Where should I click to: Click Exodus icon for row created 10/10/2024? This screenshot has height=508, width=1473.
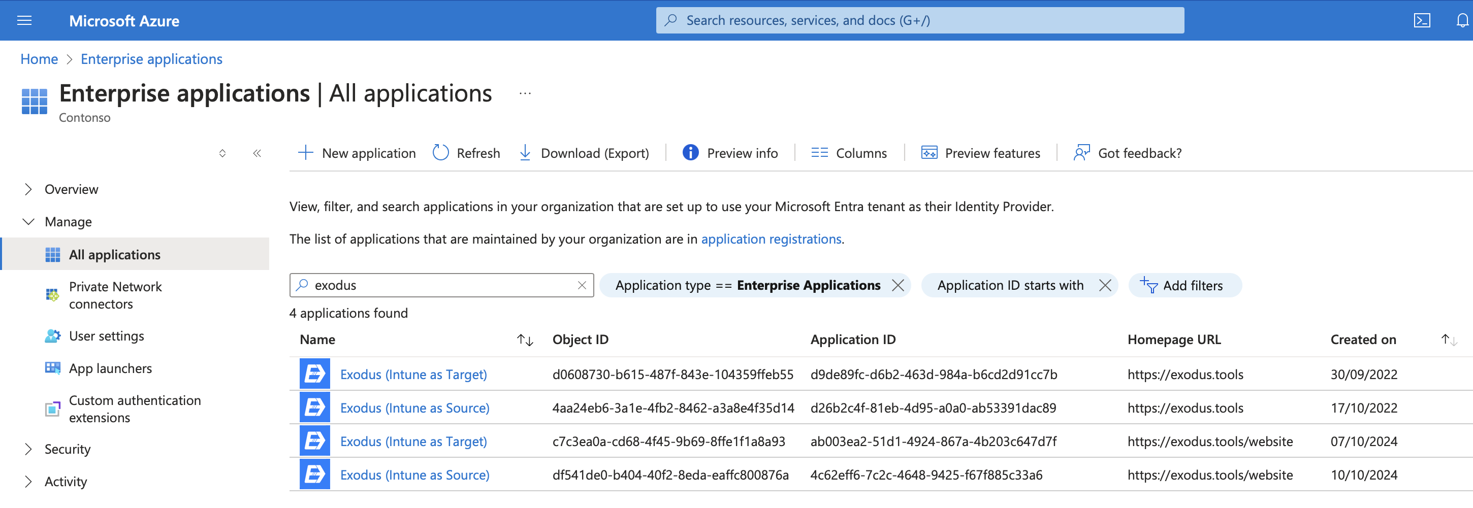pyautogui.click(x=314, y=475)
